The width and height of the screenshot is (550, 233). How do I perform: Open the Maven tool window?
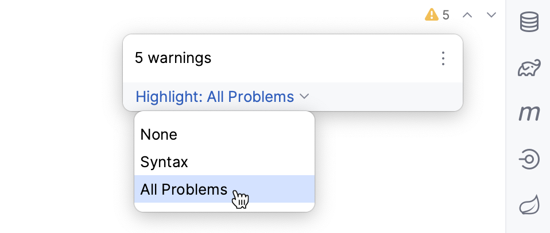pyautogui.click(x=529, y=113)
